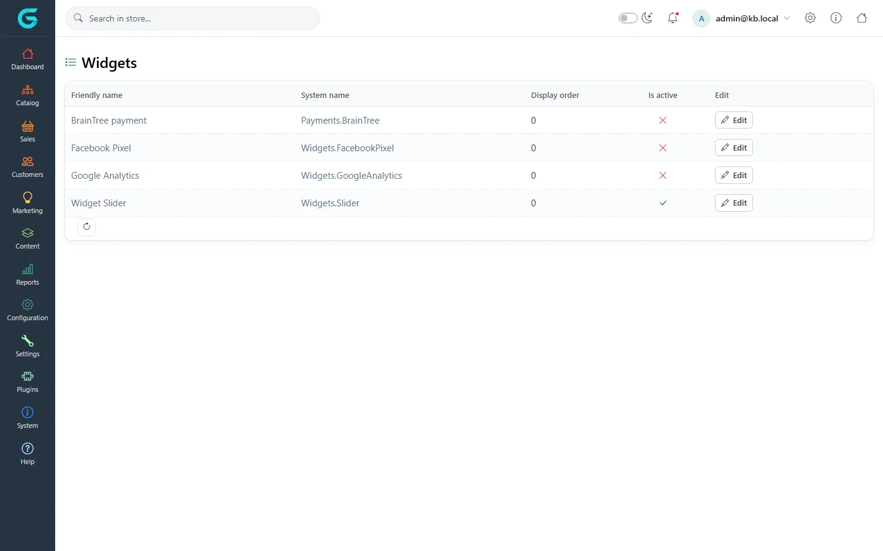Open the Customers sidebar menu
883x551 pixels.
click(28, 167)
